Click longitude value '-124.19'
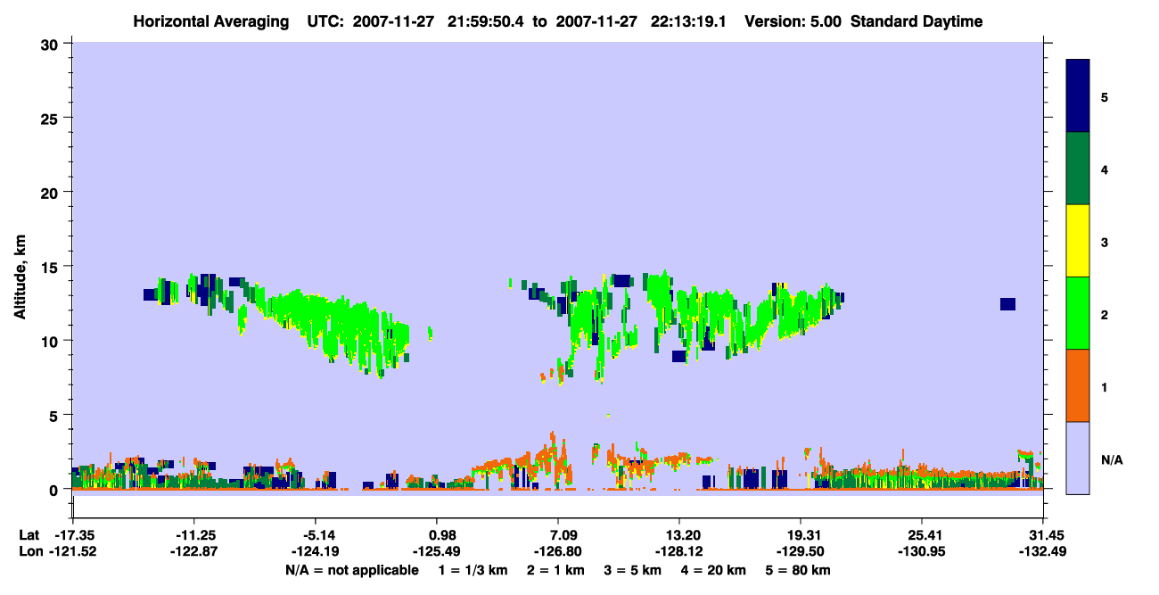Viewport: 1159px width, 595px height. coord(316,550)
